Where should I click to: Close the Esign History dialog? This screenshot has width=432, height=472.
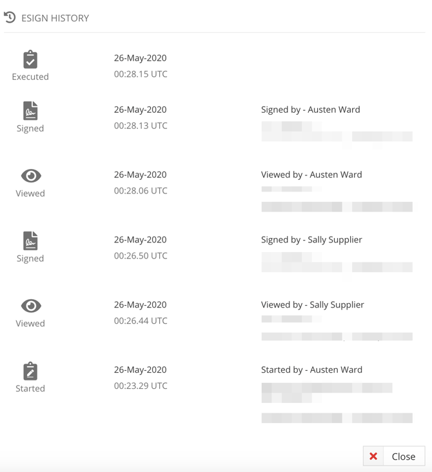click(394, 456)
